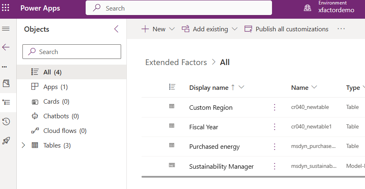
Task: Click the Objects pane search field
Action: click(x=72, y=52)
